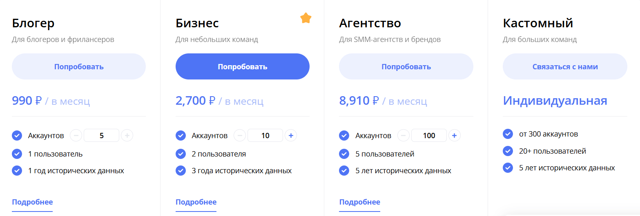Viewport: 640px width, 216px height.
Task: Click plus stepper for Бизнес plan accounts
Action: 291,135
